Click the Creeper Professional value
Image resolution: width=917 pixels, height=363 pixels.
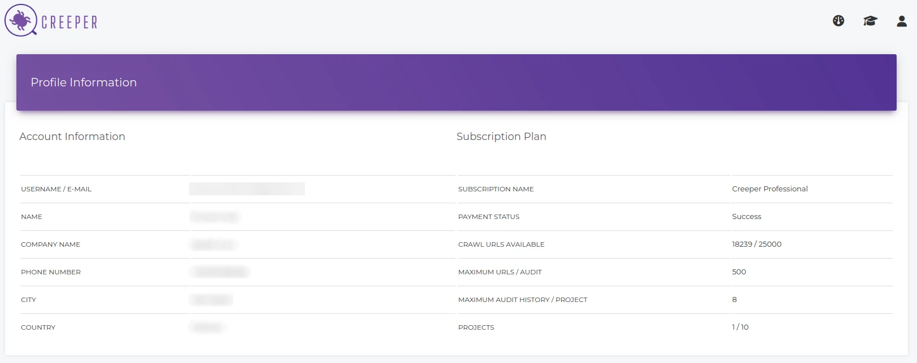coord(770,189)
